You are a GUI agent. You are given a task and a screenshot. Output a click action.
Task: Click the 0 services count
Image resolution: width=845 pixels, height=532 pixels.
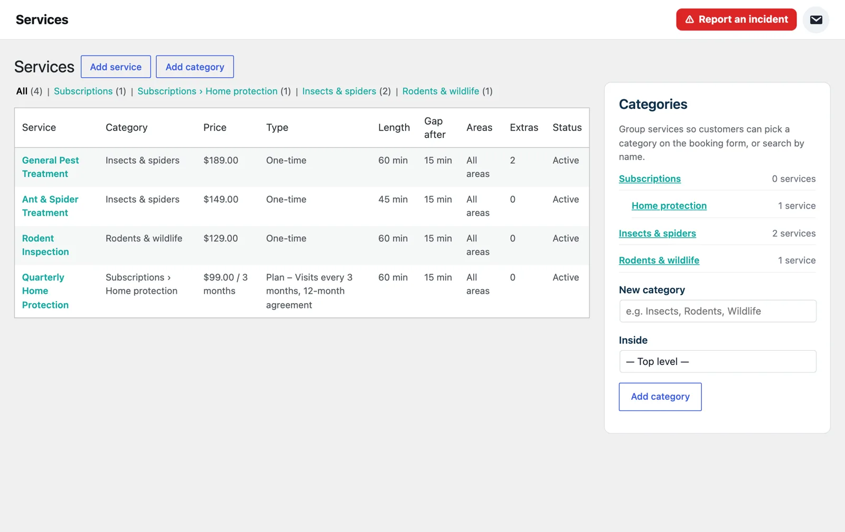[794, 179]
